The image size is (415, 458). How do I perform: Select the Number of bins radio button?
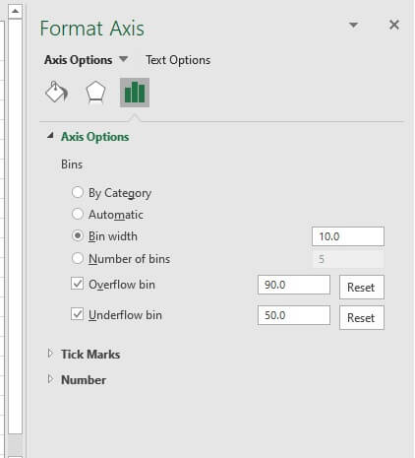78,258
